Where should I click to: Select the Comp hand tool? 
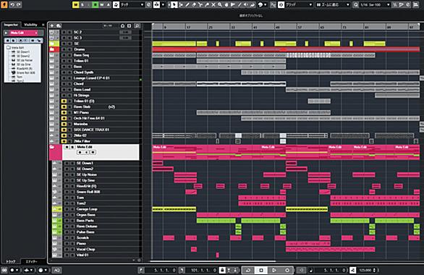[226, 4]
